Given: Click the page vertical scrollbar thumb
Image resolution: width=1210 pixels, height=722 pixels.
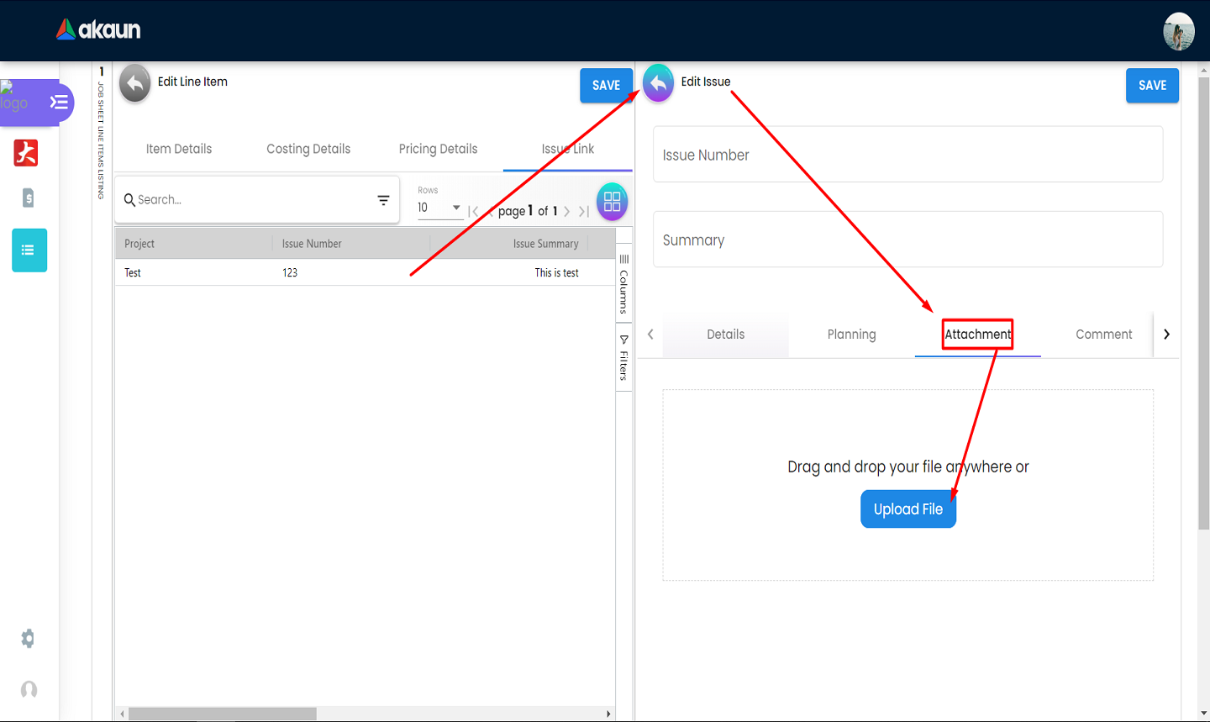Looking at the screenshot, I should click(x=1203, y=303).
